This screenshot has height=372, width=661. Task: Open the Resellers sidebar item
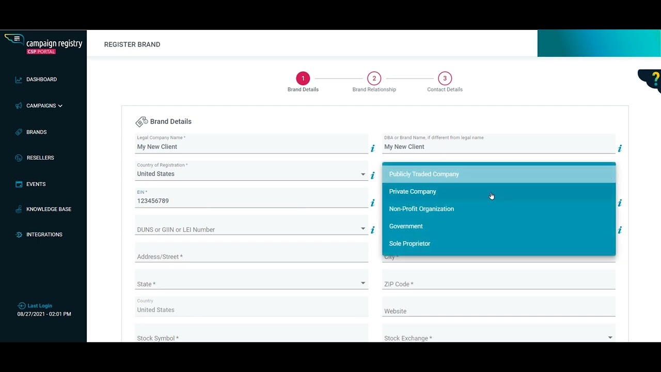coord(40,158)
